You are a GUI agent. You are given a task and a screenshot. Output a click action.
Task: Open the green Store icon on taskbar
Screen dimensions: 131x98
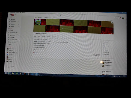click(x=17, y=73)
